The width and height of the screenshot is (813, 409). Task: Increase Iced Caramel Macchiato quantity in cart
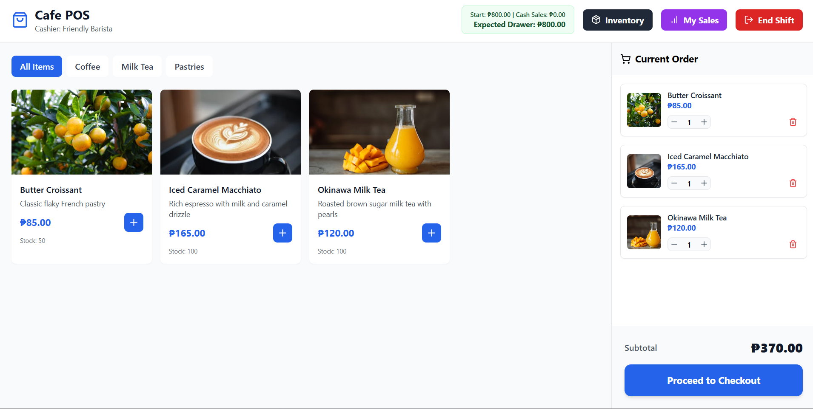pos(704,183)
